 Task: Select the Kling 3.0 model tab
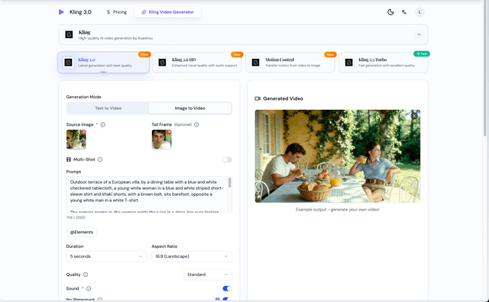104,63
